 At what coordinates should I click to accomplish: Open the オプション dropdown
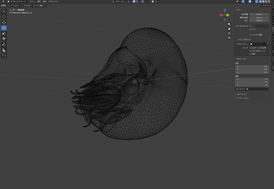click(x=268, y=6)
